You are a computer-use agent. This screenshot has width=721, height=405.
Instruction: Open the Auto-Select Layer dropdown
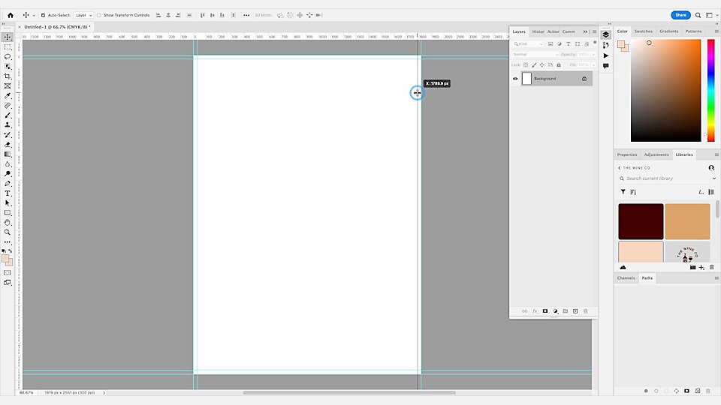pyautogui.click(x=83, y=15)
